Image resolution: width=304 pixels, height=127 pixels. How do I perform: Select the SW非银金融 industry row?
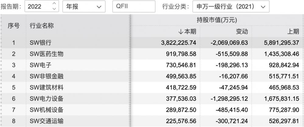point(152,76)
